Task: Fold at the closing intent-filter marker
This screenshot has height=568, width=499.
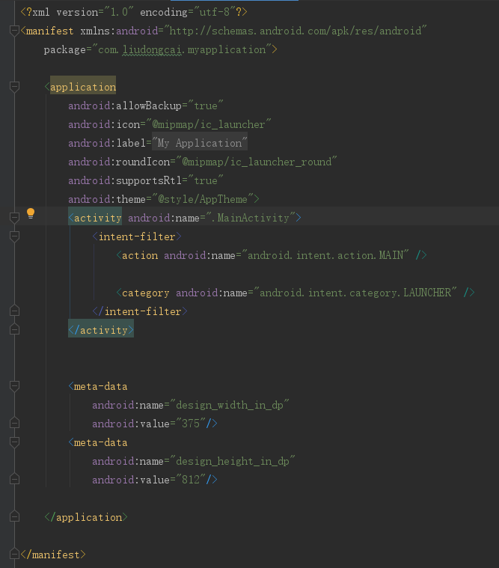Action: pyautogui.click(x=14, y=311)
